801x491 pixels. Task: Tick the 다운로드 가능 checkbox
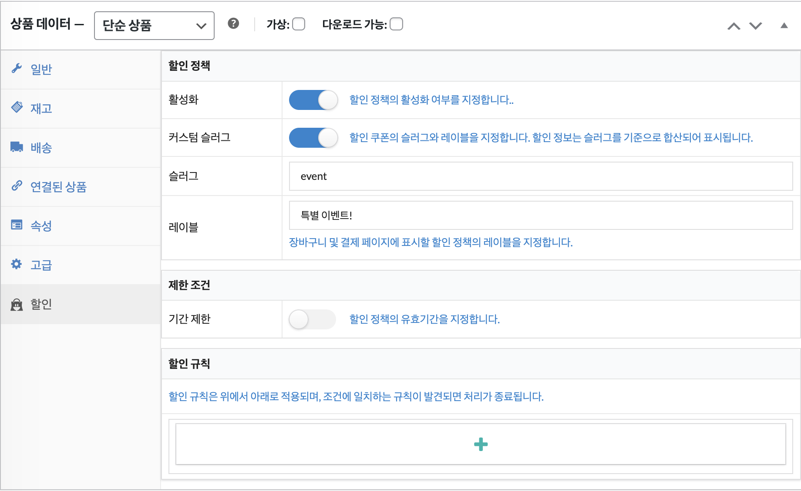(396, 24)
